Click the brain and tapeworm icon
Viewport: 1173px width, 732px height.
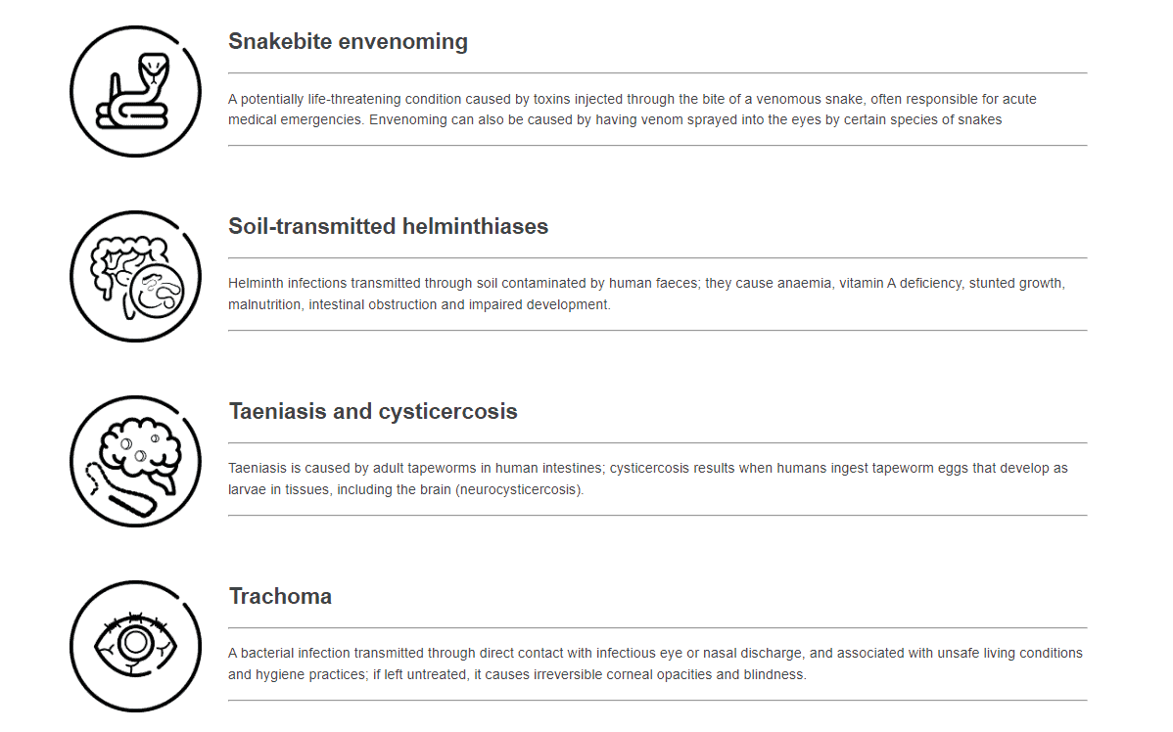click(x=135, y=461)
